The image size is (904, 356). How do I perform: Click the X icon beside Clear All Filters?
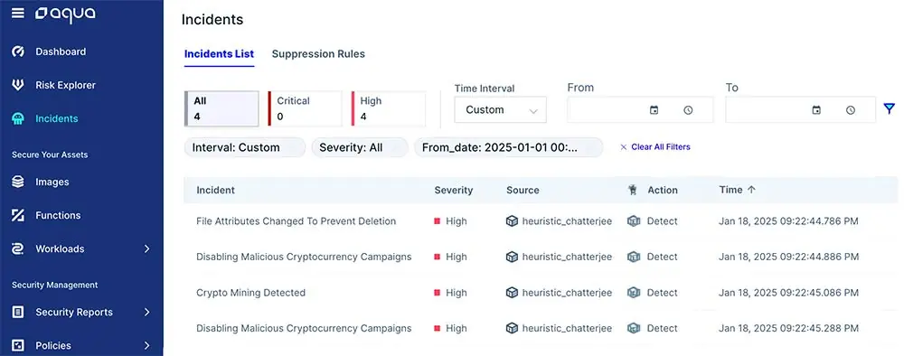pos(623,147)
